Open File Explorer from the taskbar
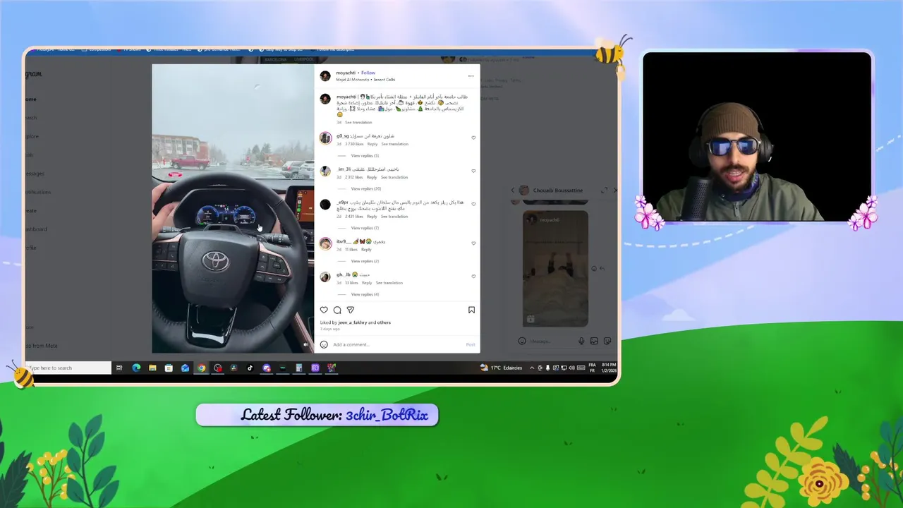903x508 pixels. point(152,368)
